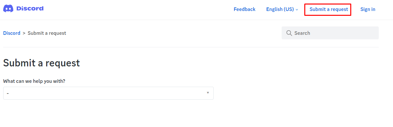The width and height of the screenshot is (393, 127).
Task: Focus the Search input field
Action: (x=330, y=33)
